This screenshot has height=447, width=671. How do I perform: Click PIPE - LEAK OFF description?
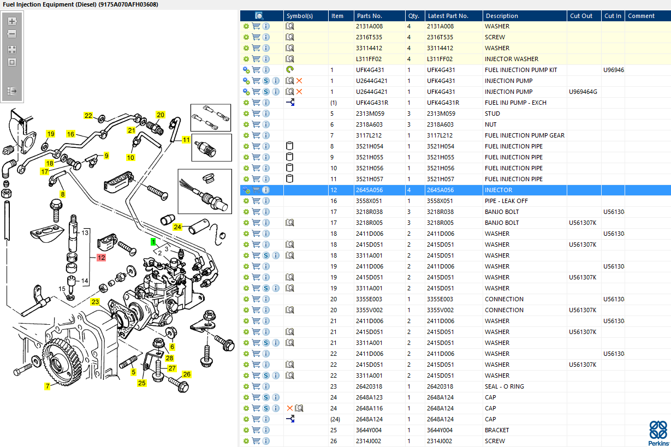click(x=506, y=201)
